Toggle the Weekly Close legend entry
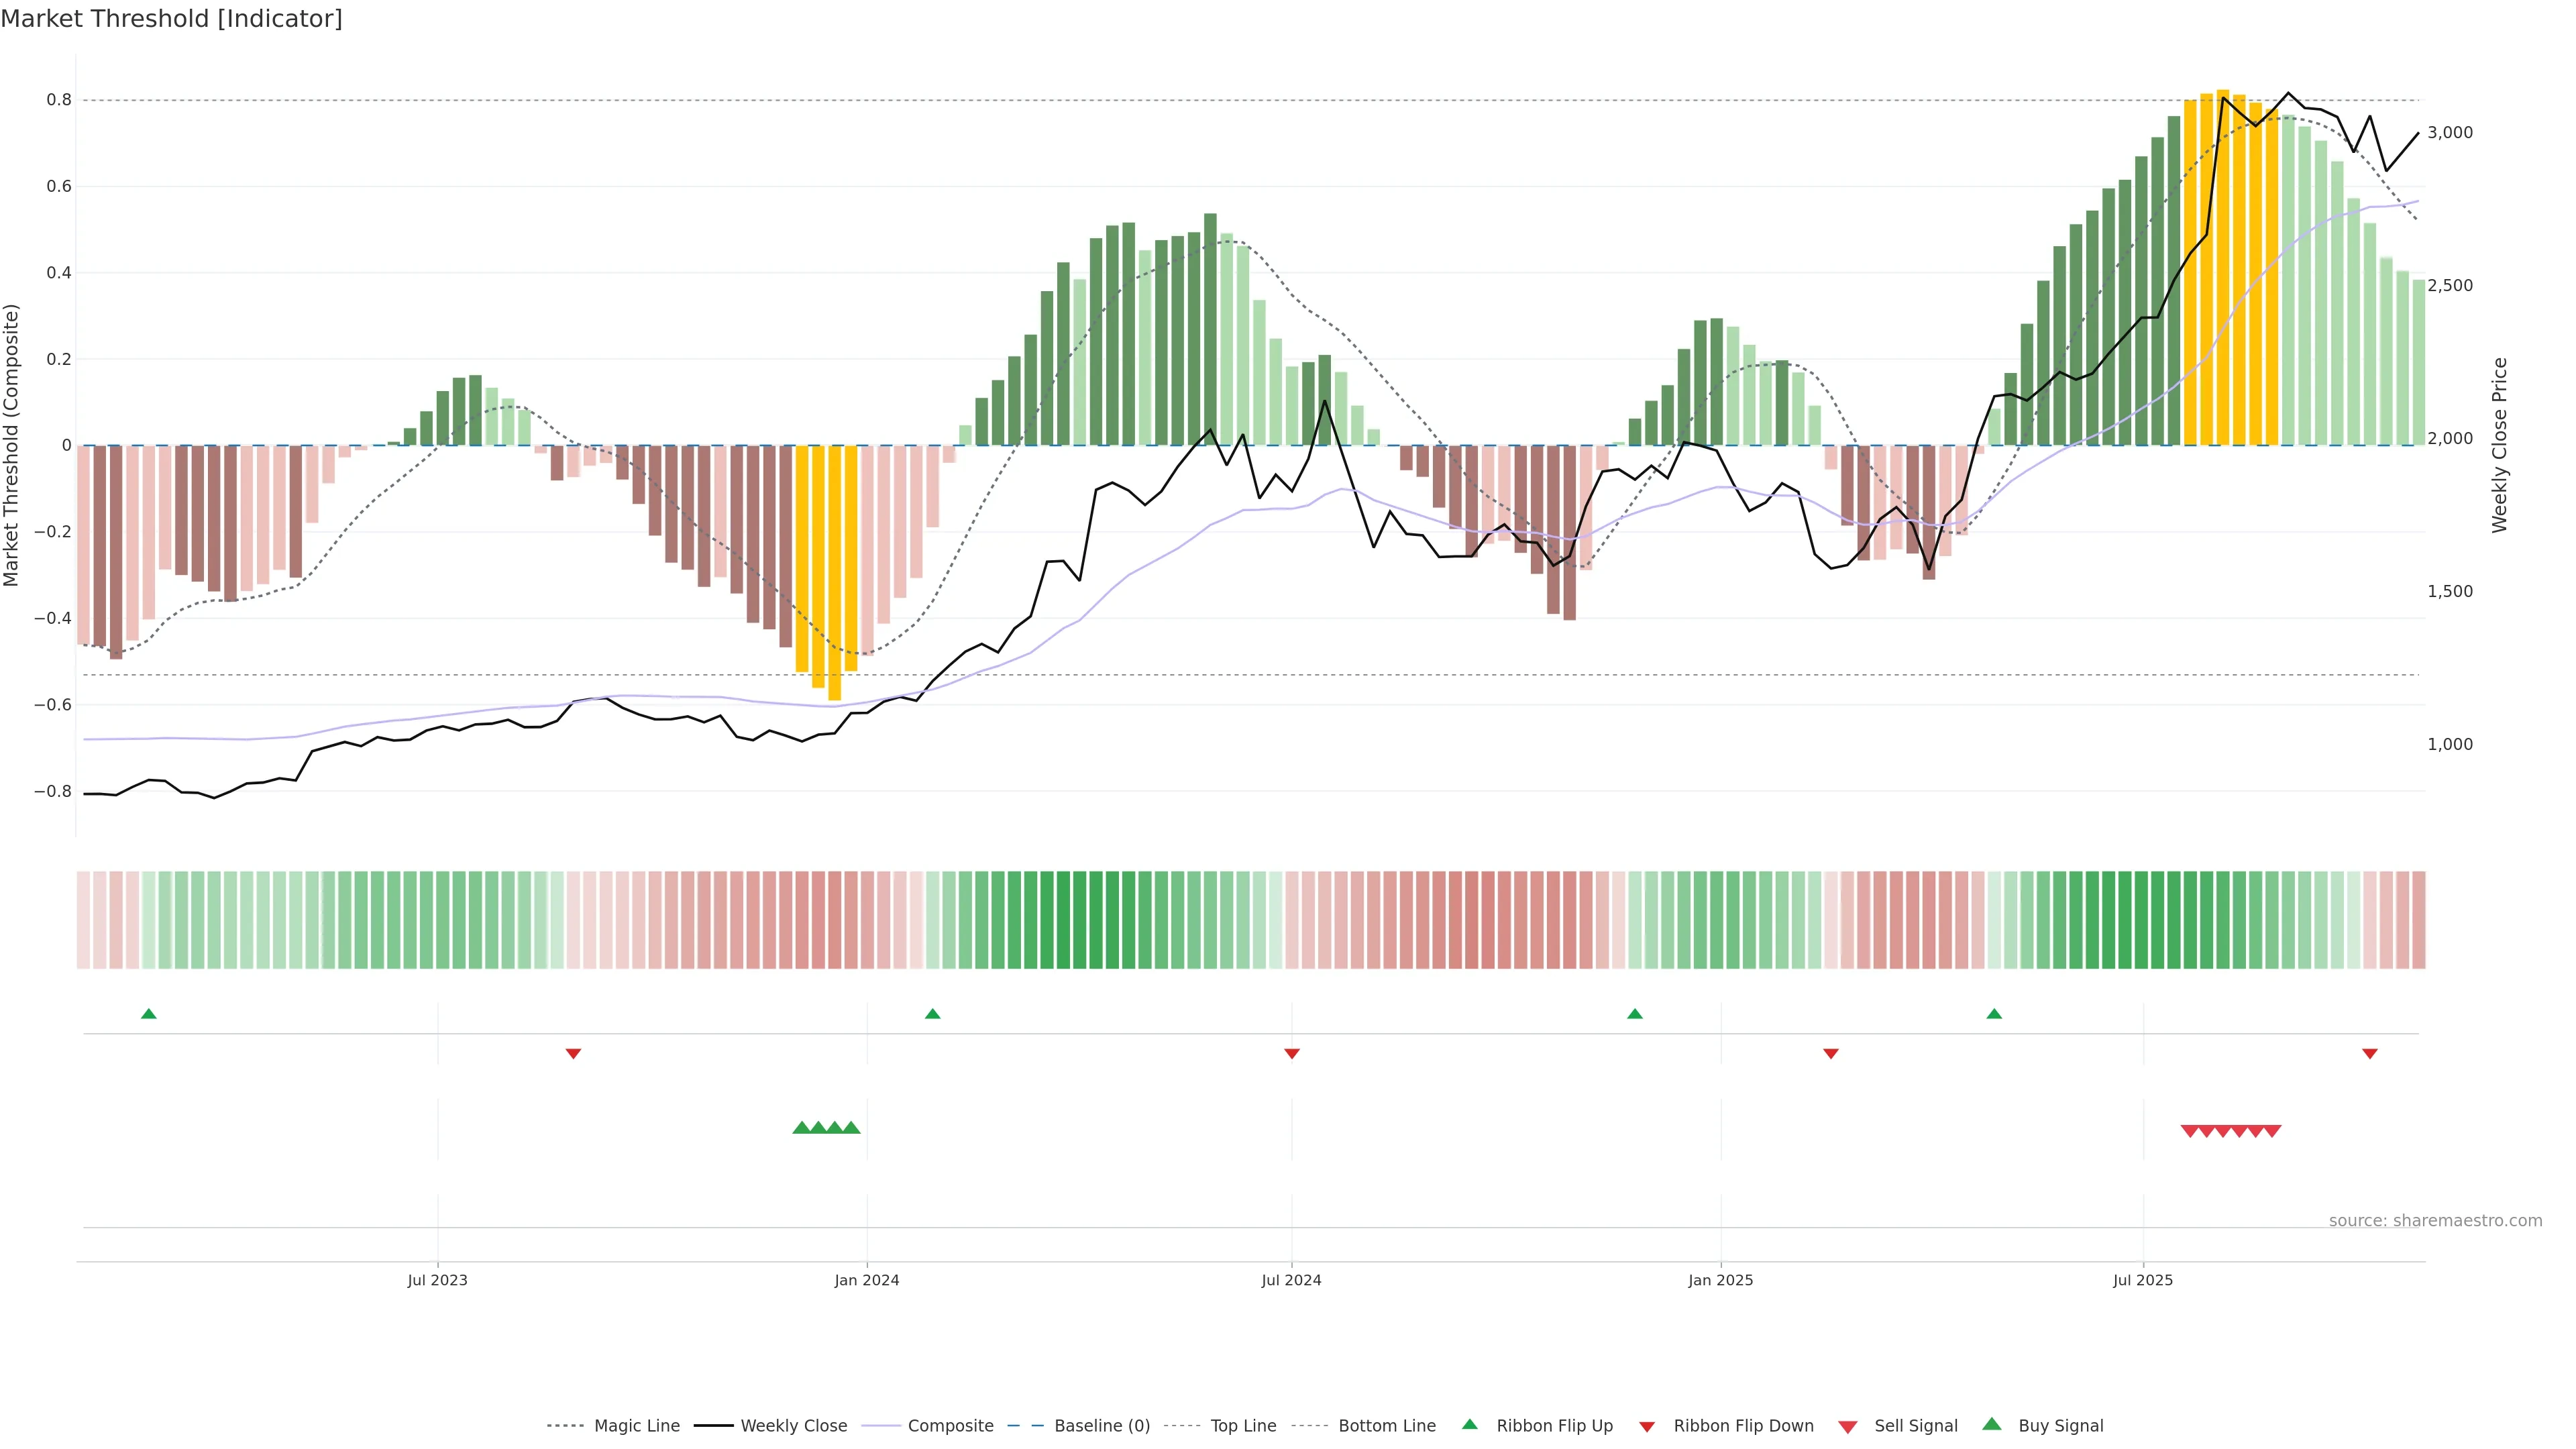Screen dimensions: 2576x1449 pyautogui.click(x=793, y=1426)
